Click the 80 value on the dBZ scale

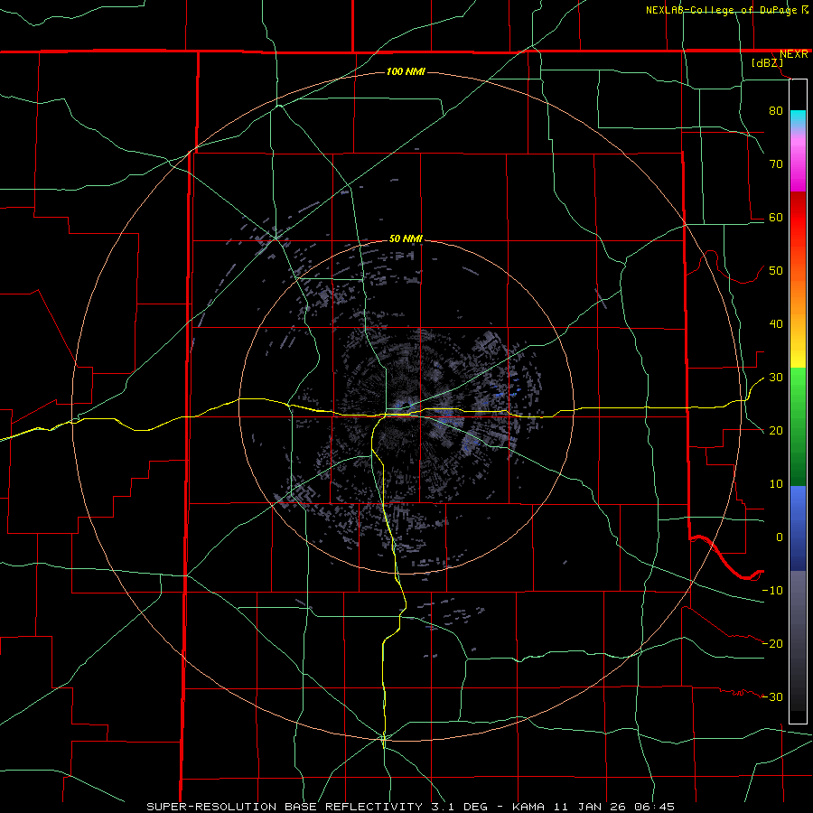pos(776,110)
